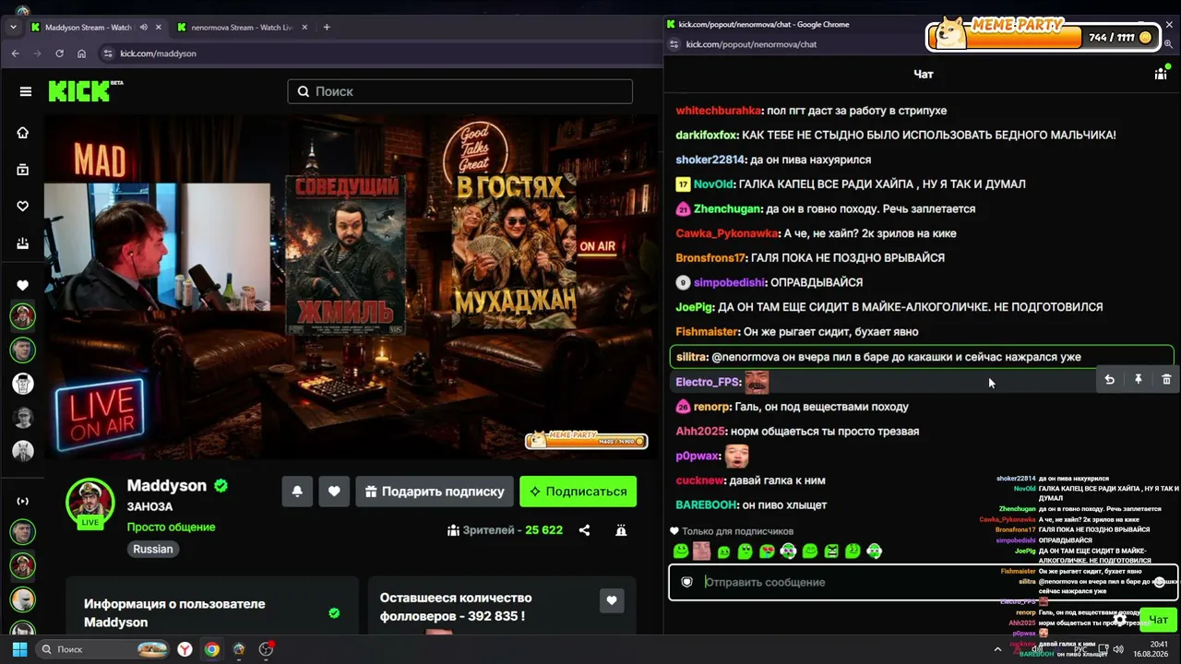Click the shield badge icon in chat input
This screenshot has height=664, width=1181.
point(686,582)
